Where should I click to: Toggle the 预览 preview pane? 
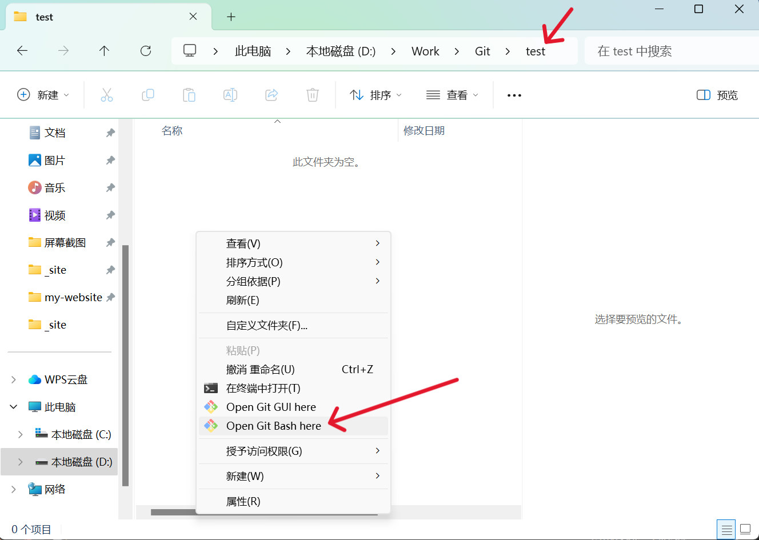click(x=717, y=95)
